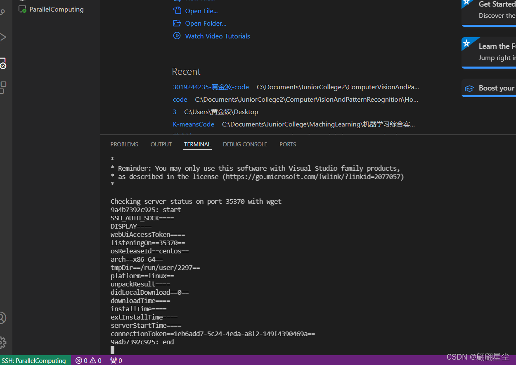Click the 'osReleaseId==centos==' terminal line

point(149,251)
